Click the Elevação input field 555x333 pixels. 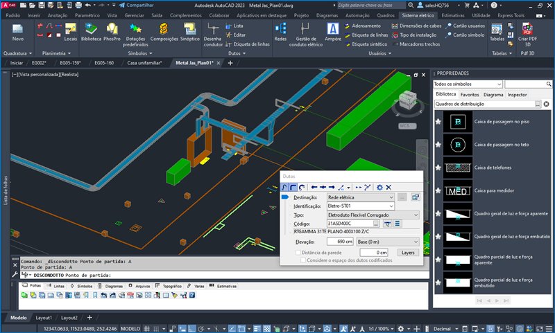point(340,242)
